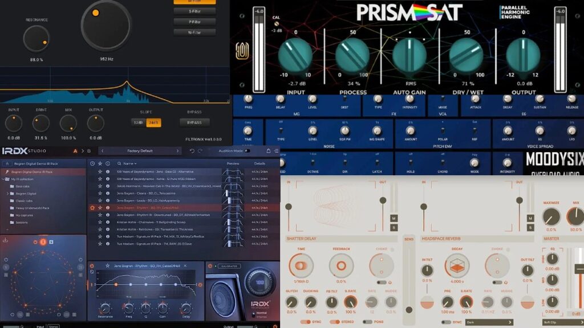The height and width of the screenshot is (328, 584).
Task: Click the redo arrow in IRDX Studio
Action: tap(200, 151)
